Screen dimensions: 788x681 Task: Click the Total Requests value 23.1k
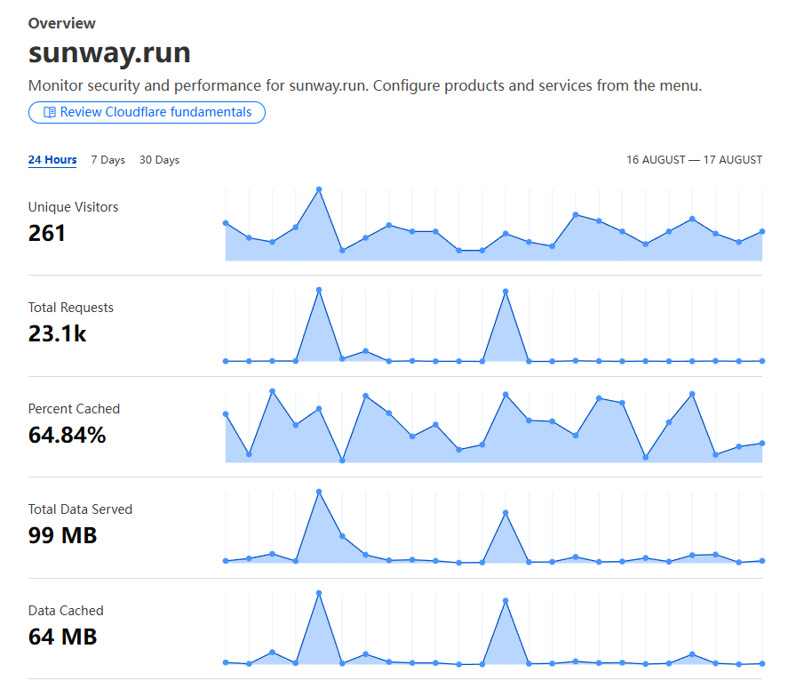point(57,334)
